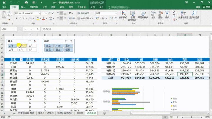
Task: Click the percent style icon
Action: [103, 18]
